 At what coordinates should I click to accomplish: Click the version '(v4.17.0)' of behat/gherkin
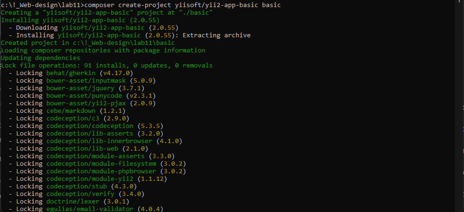(116, 73)
